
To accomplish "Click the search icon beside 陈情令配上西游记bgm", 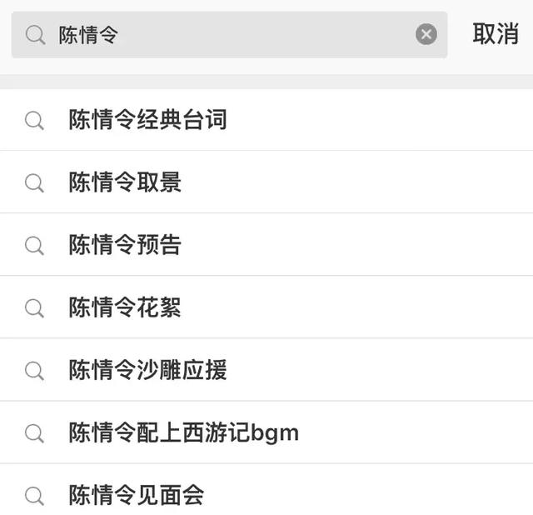I will (34, 433).
